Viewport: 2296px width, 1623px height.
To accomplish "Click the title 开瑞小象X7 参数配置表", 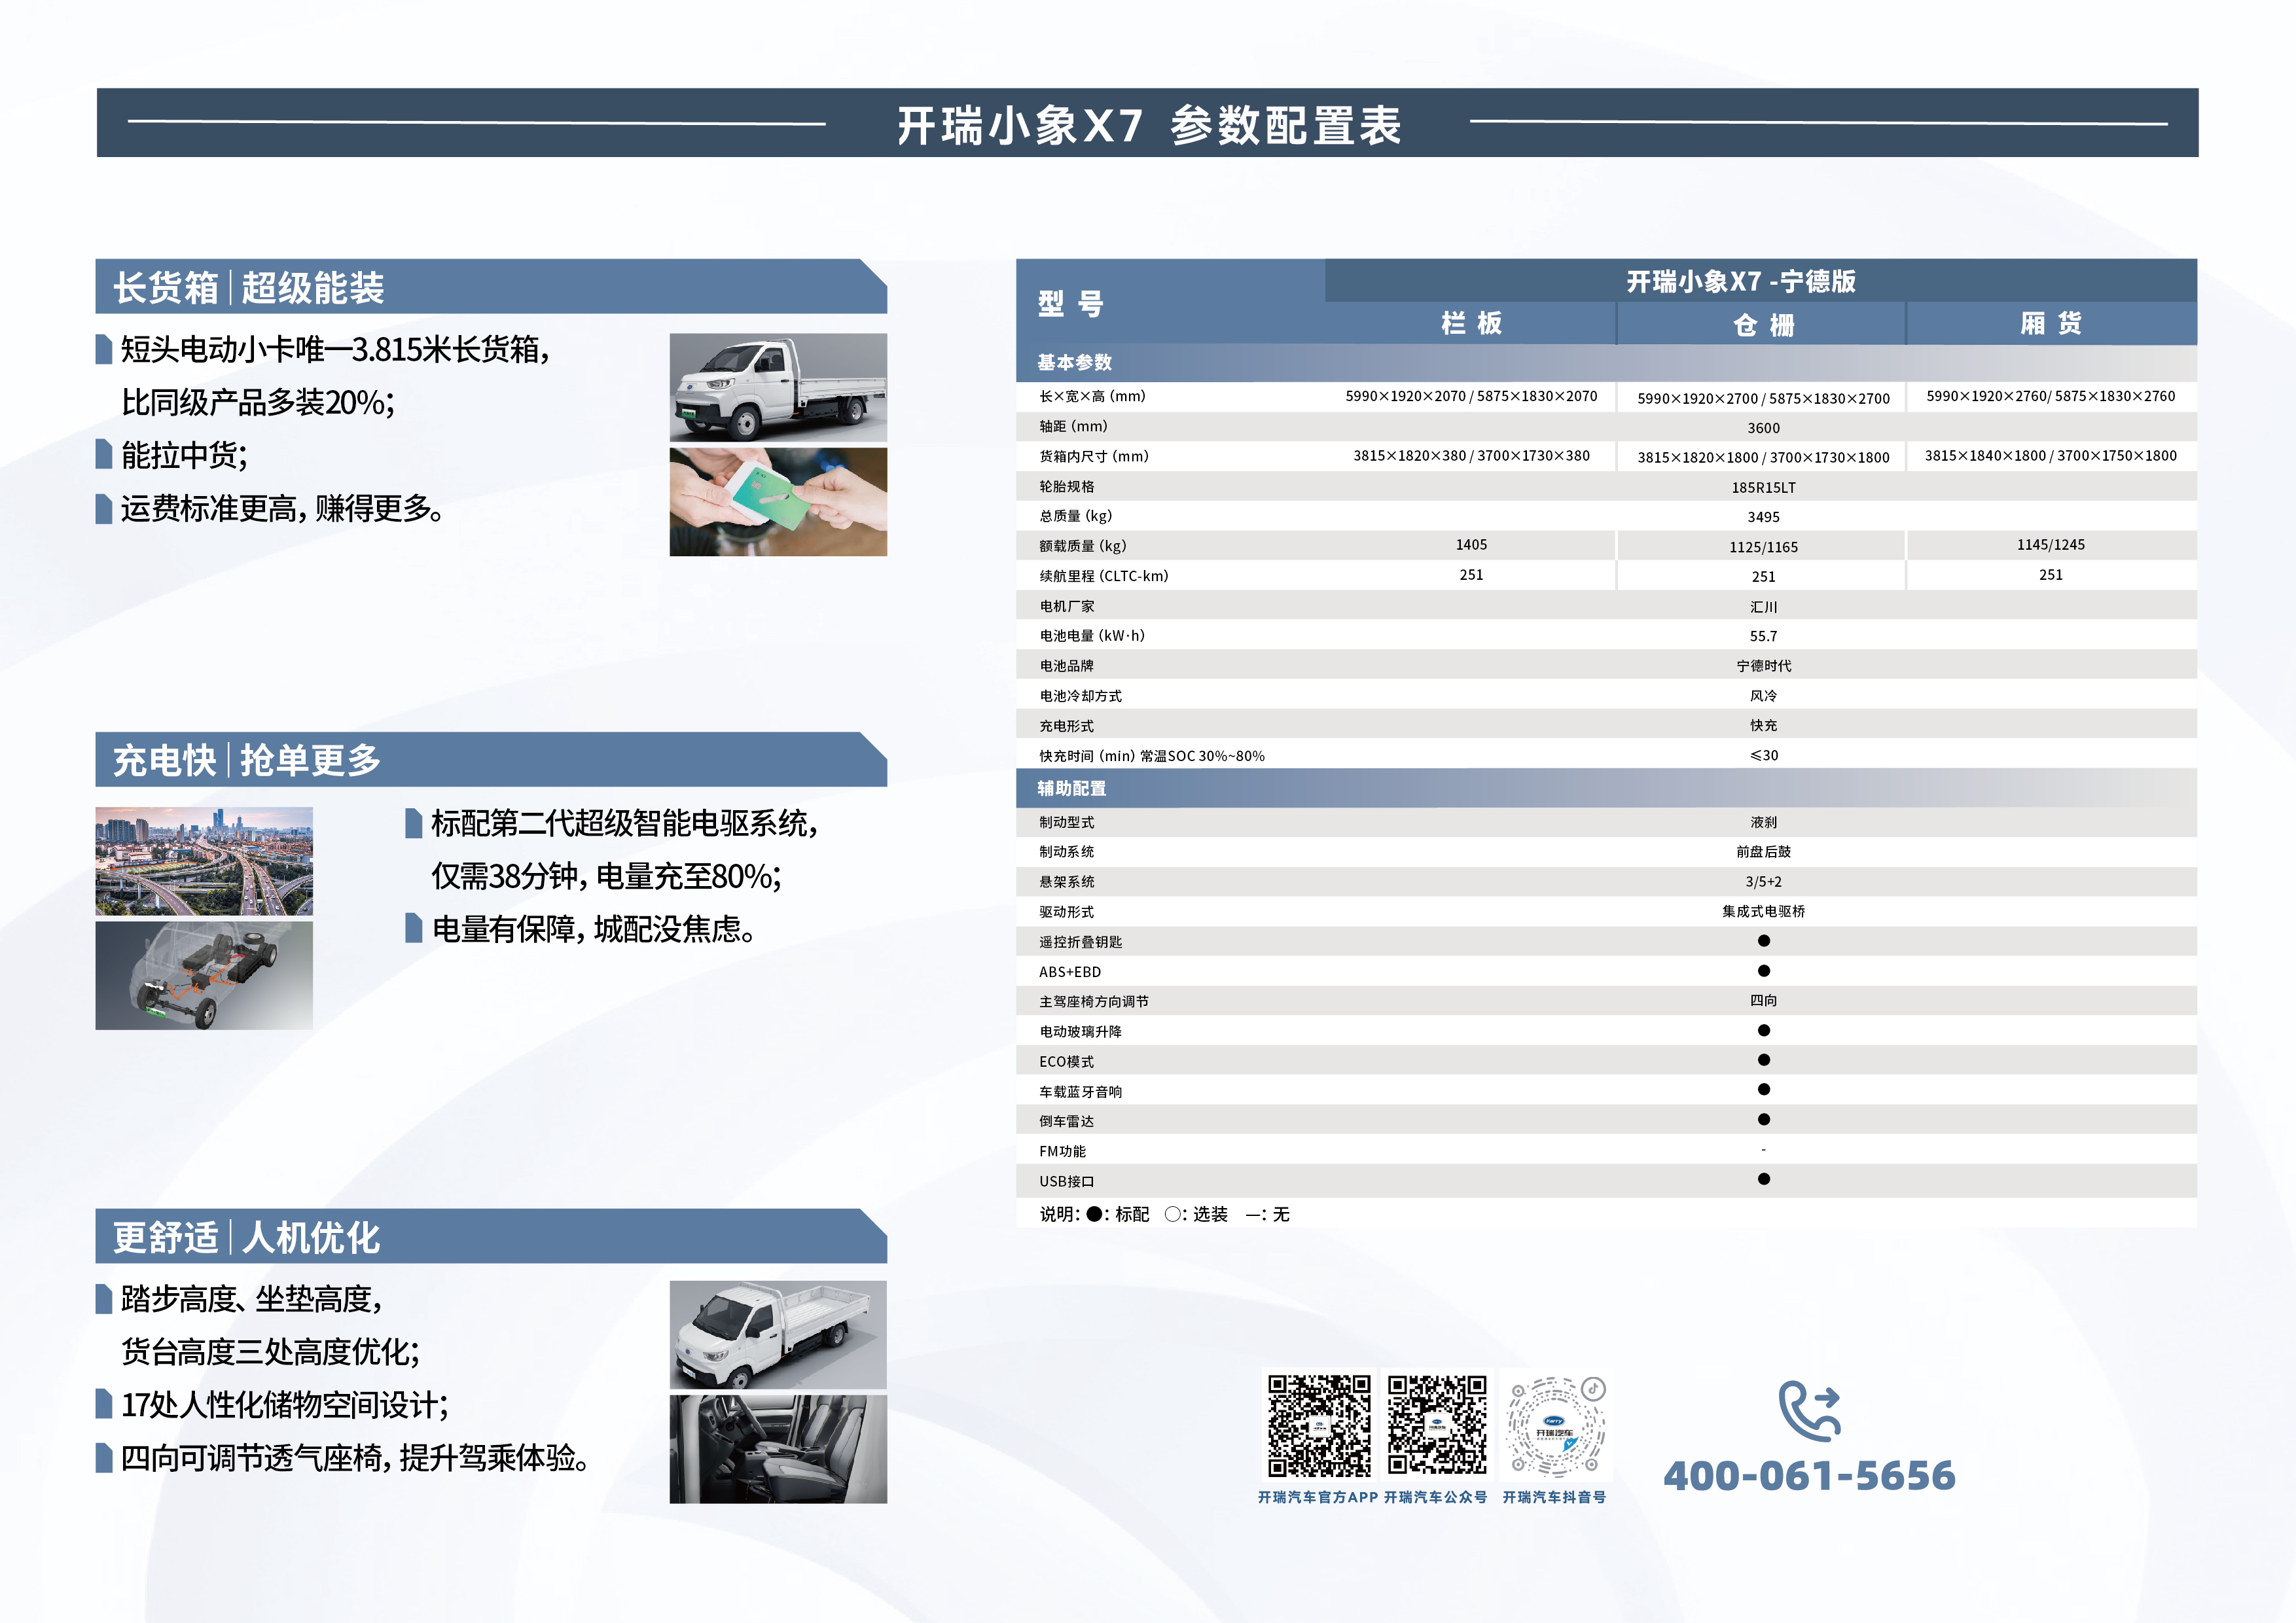I will (x=1149, y=126).
